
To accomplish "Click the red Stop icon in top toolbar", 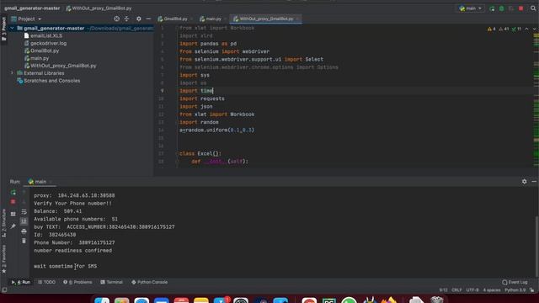I will (521, 8).
